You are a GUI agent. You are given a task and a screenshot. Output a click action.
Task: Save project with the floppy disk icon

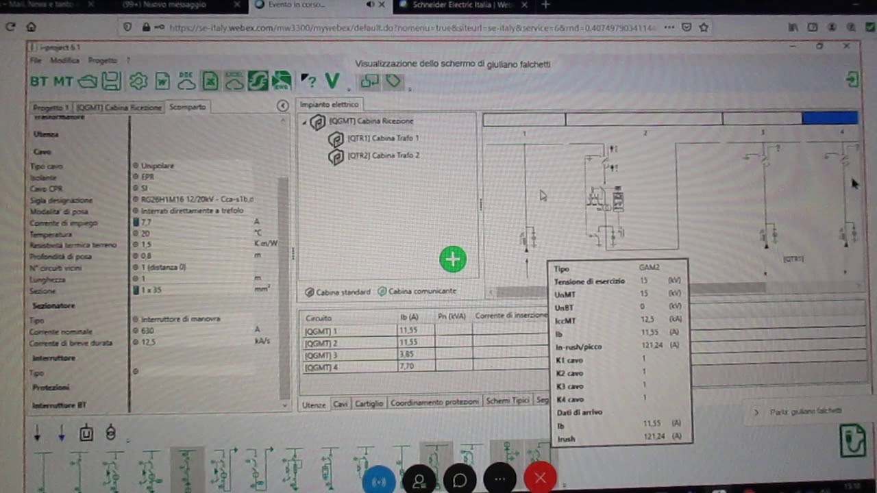[x=112, y=81]
